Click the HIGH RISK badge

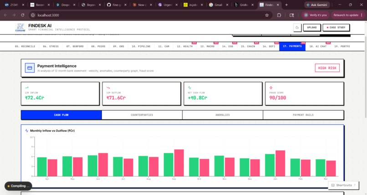tap(327, 68)
